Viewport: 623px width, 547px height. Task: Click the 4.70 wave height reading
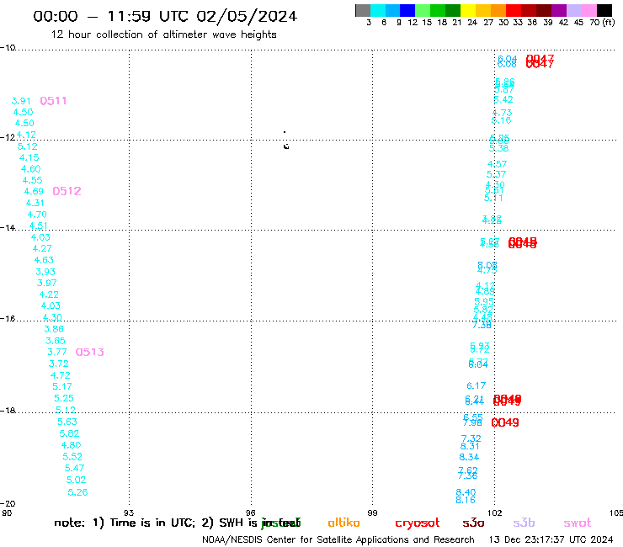pos(37,215)
